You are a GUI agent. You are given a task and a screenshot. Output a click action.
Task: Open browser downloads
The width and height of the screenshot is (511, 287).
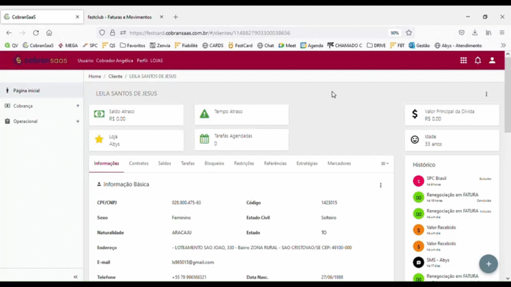475,33
